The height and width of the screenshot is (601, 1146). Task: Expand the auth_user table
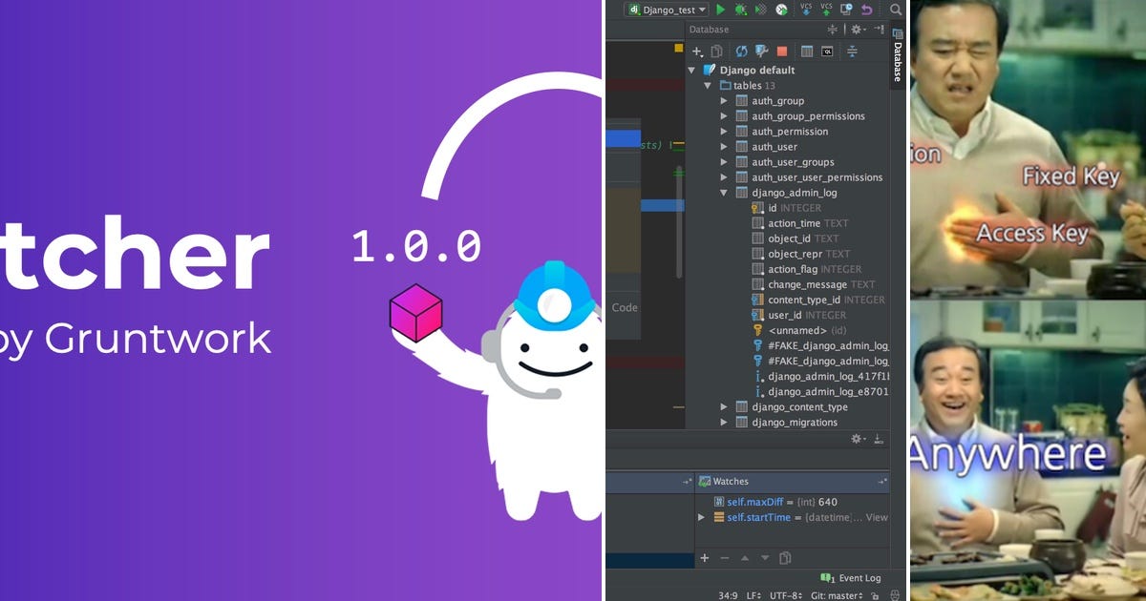pyautogui.click(x=724, y=146)
